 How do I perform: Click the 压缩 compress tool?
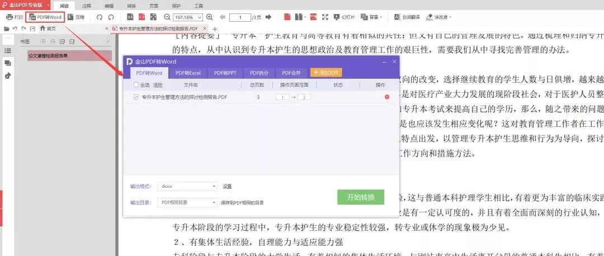pos(76,17)
